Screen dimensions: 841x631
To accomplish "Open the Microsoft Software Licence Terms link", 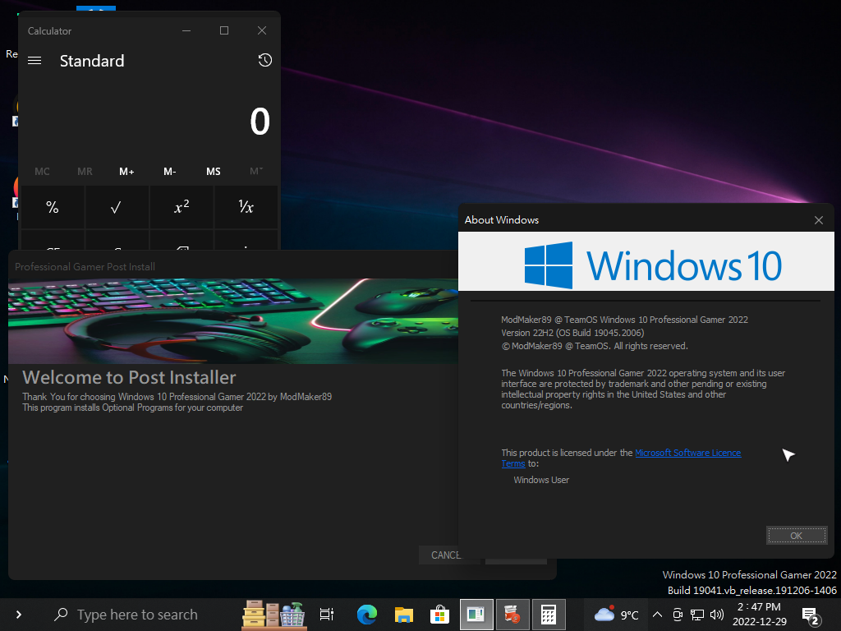I will (687, 453).
